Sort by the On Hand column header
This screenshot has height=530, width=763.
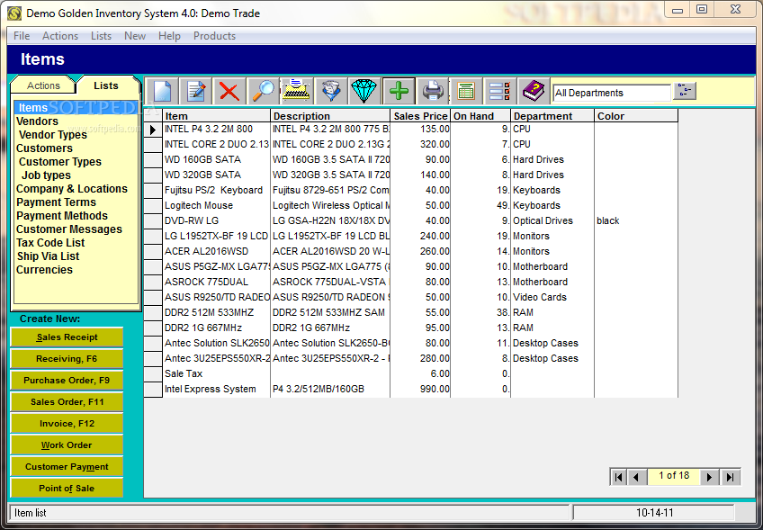click(x=480, y=116)
